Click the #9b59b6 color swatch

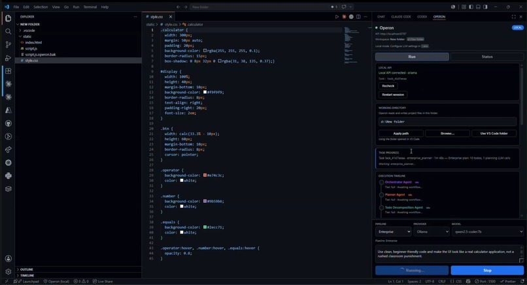[x=205, y=201]
